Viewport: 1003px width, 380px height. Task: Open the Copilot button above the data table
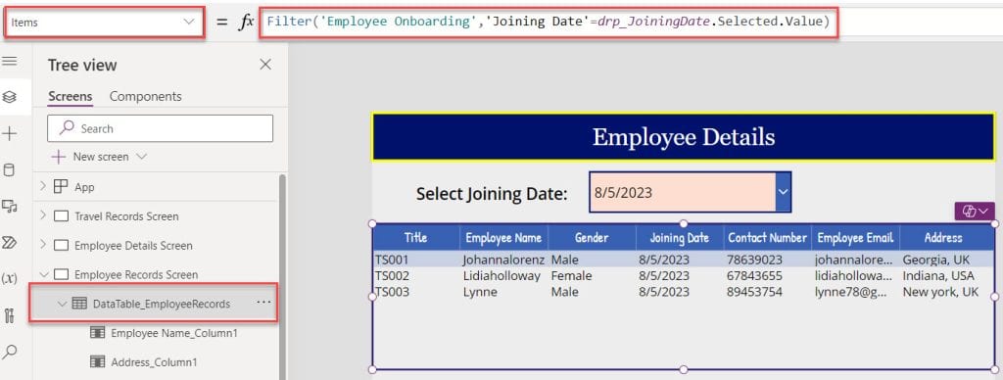[975, 212]
